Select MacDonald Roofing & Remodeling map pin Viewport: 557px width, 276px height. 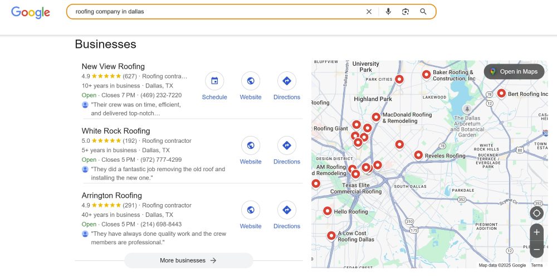coord(376,117)
